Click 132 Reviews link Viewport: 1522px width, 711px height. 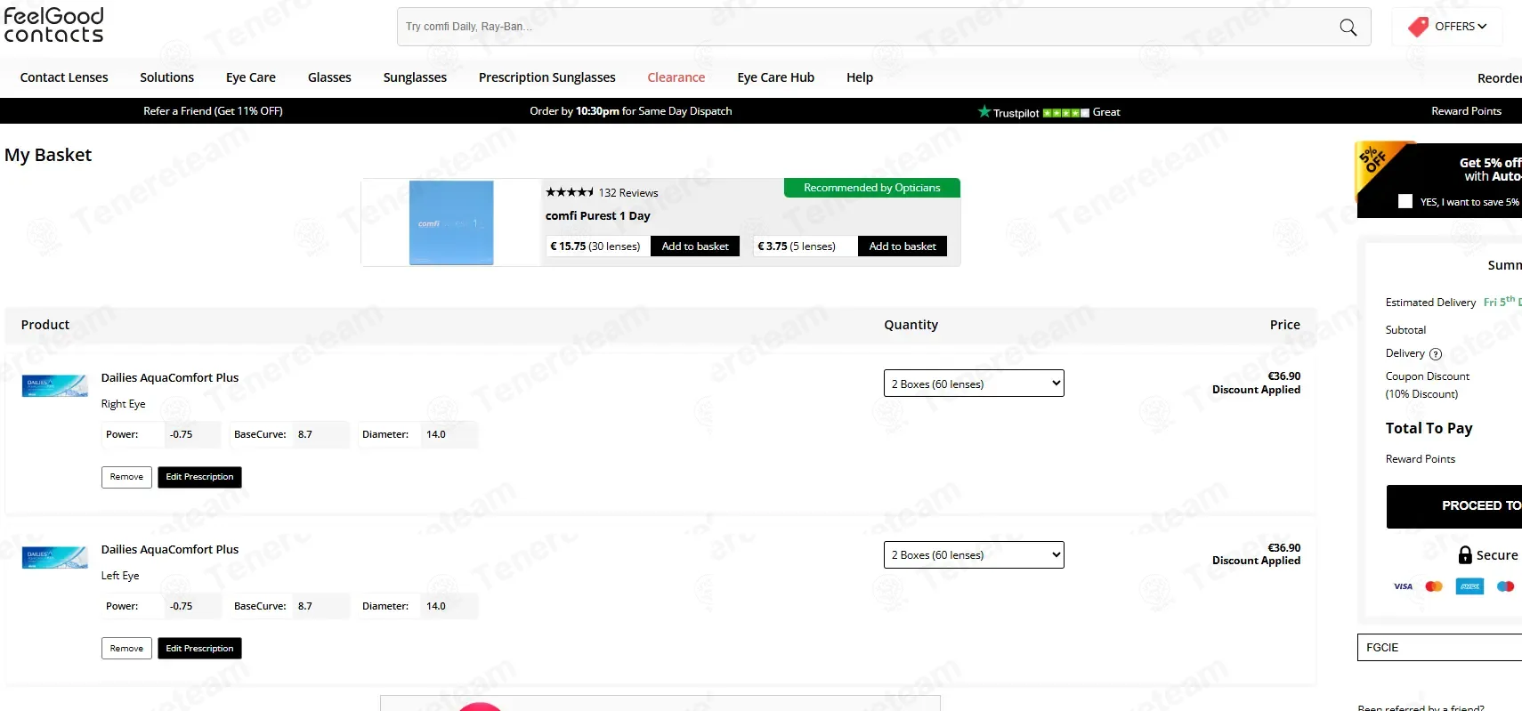click(x=628, y=193)
